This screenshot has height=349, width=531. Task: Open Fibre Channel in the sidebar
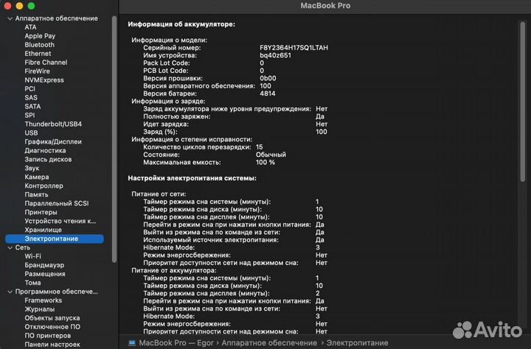click(46, 63)
